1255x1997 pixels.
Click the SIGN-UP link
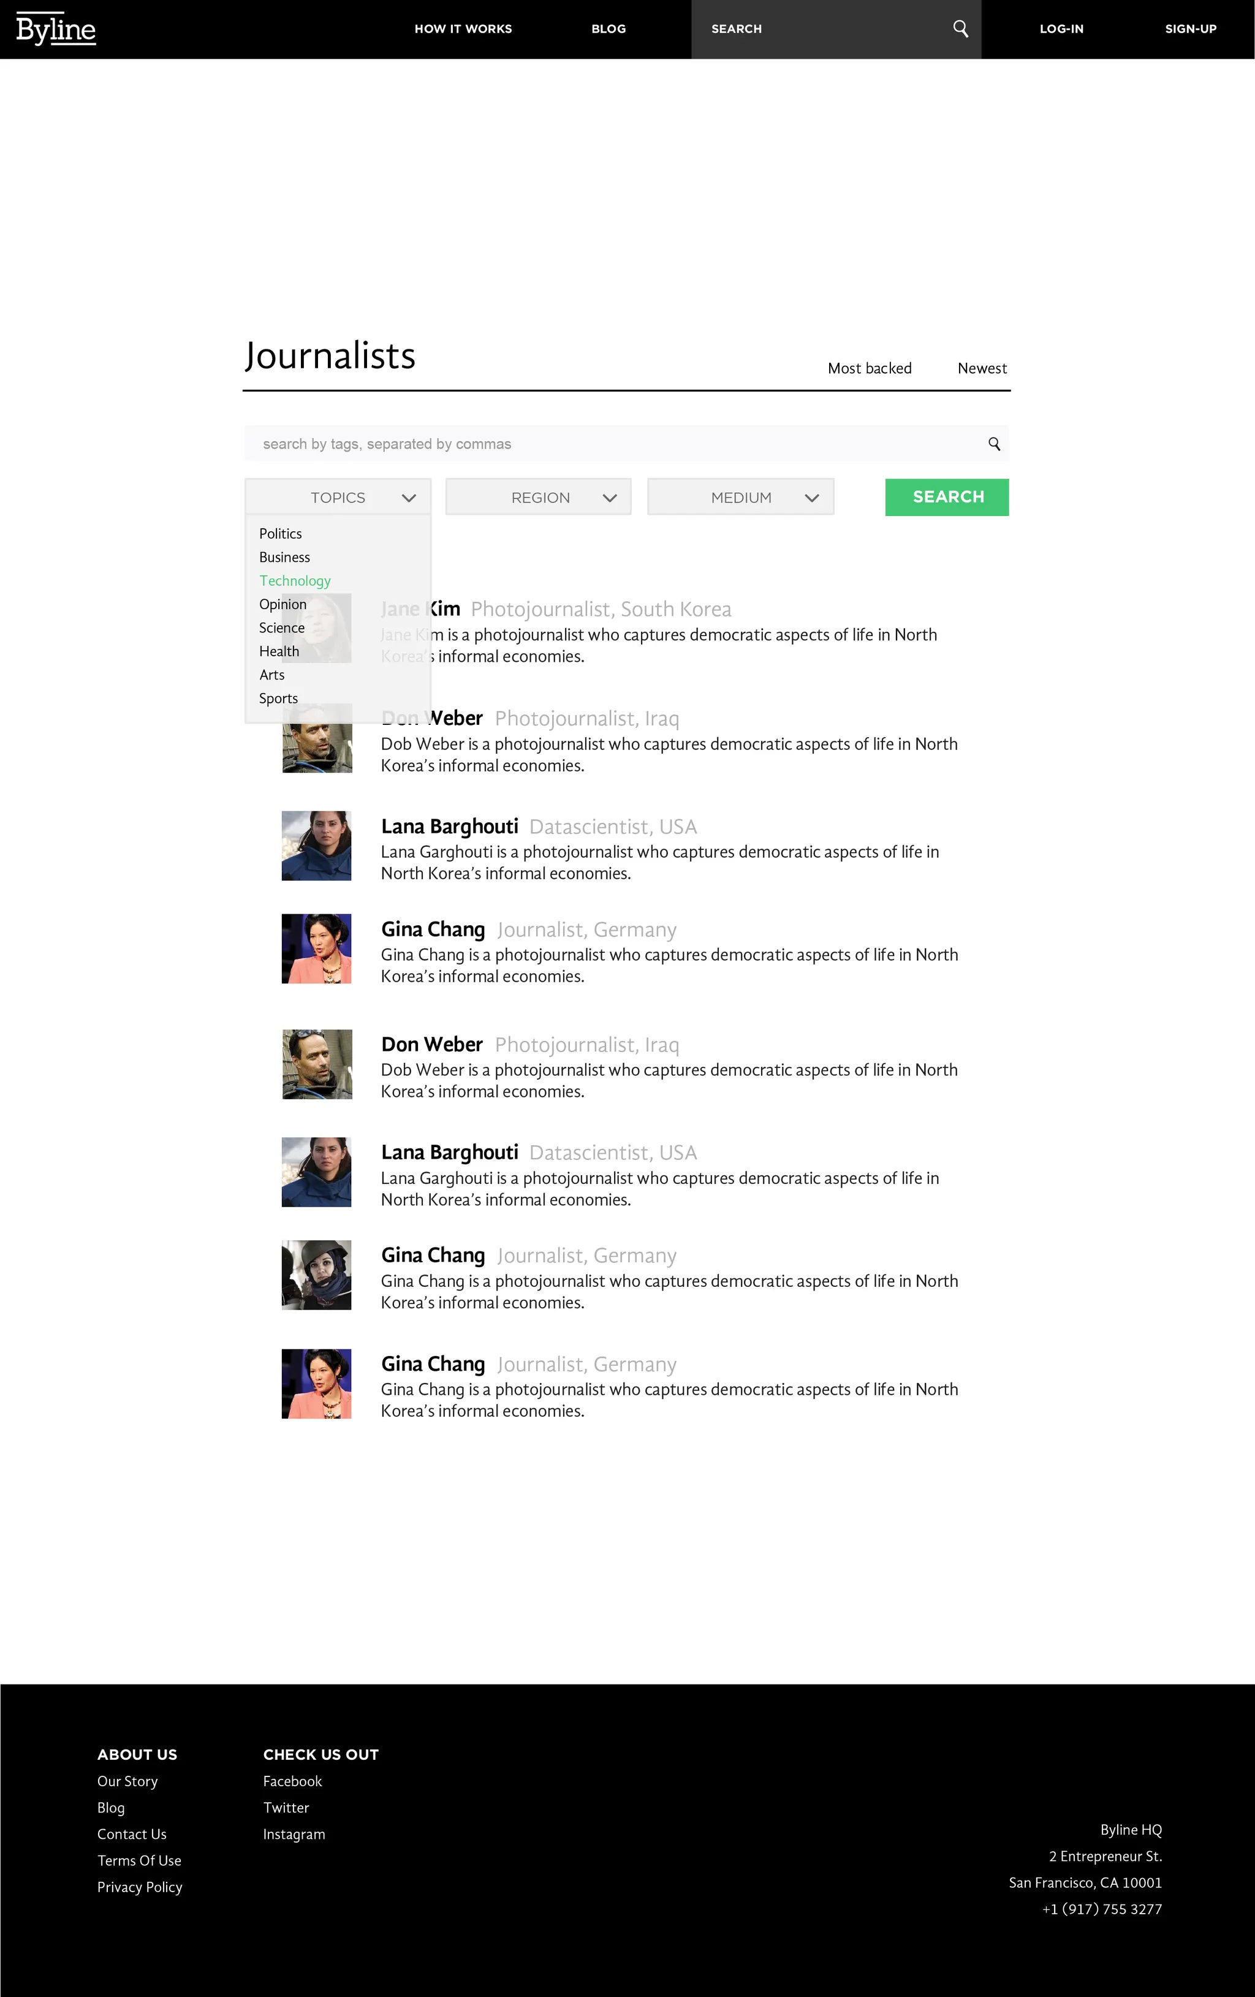click(1190, 29)
